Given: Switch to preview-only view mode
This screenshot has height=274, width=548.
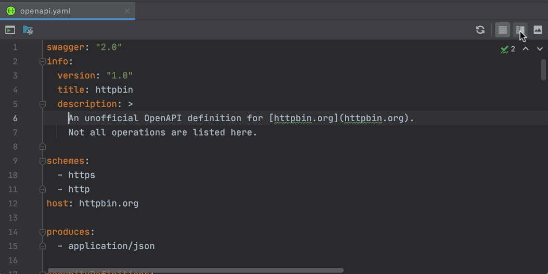Looking at the screenshot, I should tap(538, 30).
